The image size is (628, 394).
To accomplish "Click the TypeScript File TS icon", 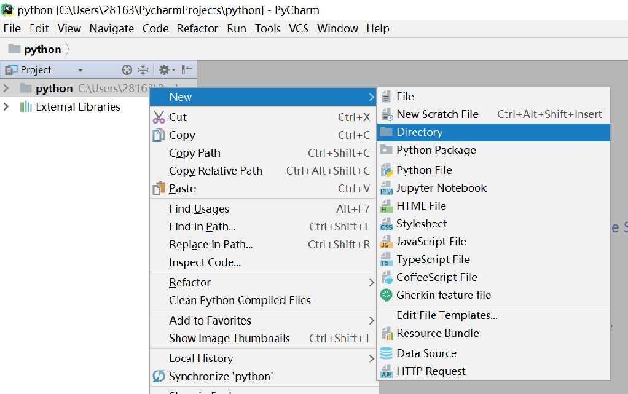I will pos(387,260).
